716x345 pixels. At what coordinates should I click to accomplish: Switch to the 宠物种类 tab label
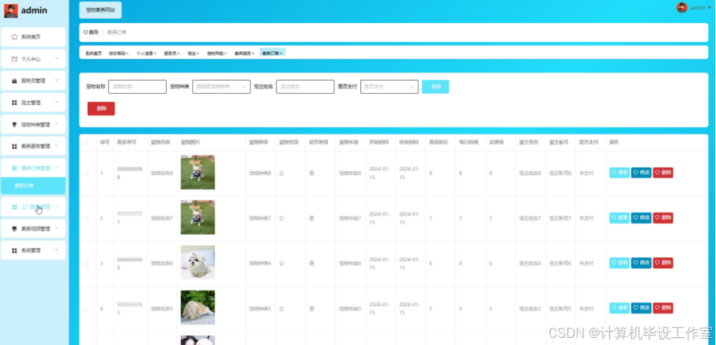pyautogui.click(x=215, y=54)
